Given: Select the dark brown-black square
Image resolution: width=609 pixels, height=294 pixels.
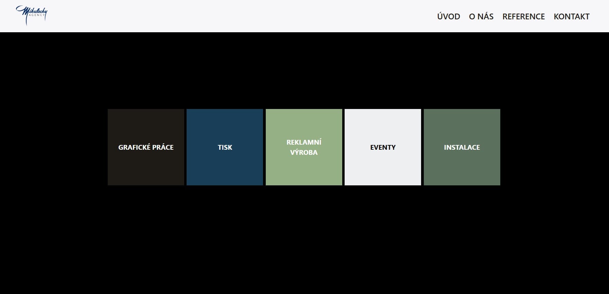Looking at the screenshot, I should pos(146,166).
